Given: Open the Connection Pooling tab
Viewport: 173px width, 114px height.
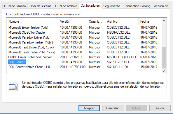Looking at the screenshot, I should pos(137,6).
